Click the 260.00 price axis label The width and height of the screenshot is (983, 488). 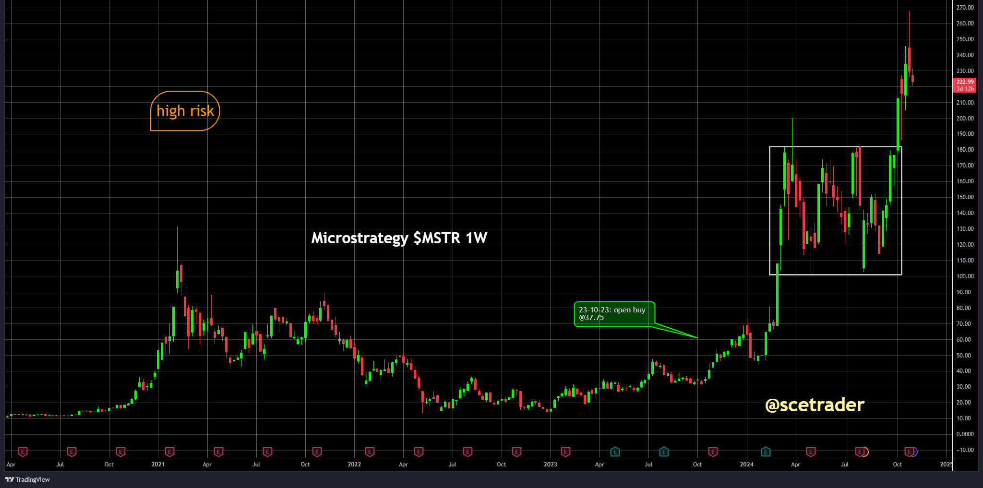(x=965, y=24)
